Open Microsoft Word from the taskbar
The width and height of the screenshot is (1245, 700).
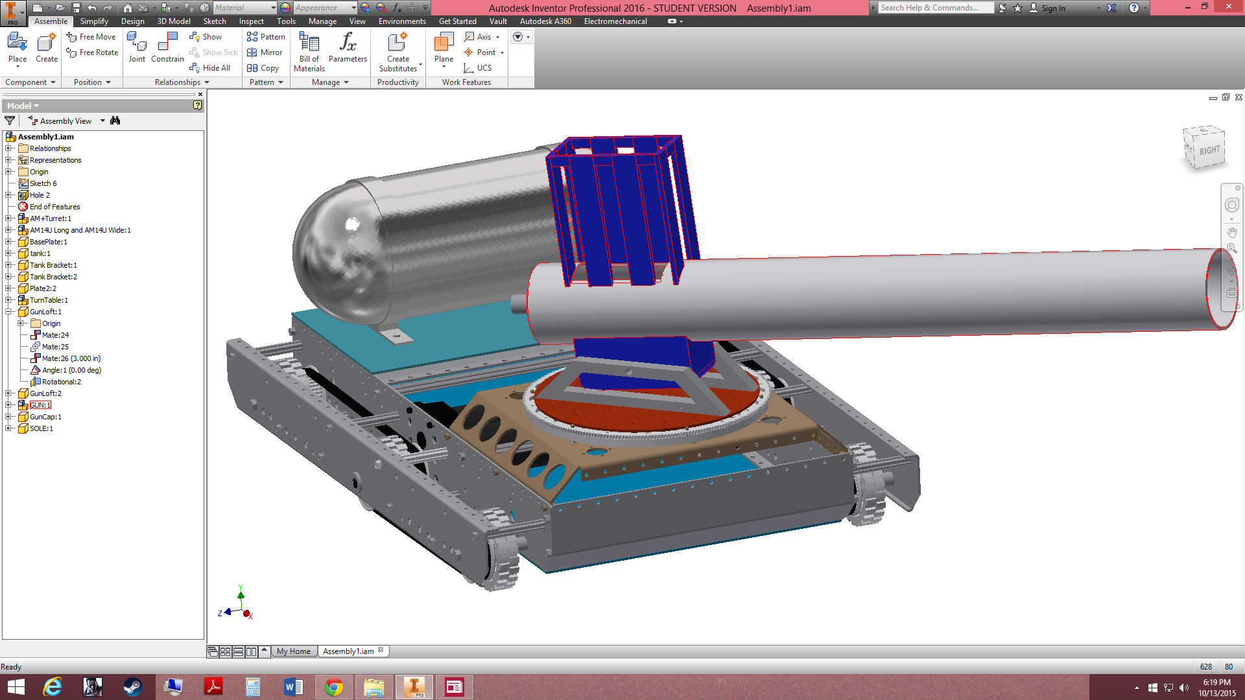[294, 687]
